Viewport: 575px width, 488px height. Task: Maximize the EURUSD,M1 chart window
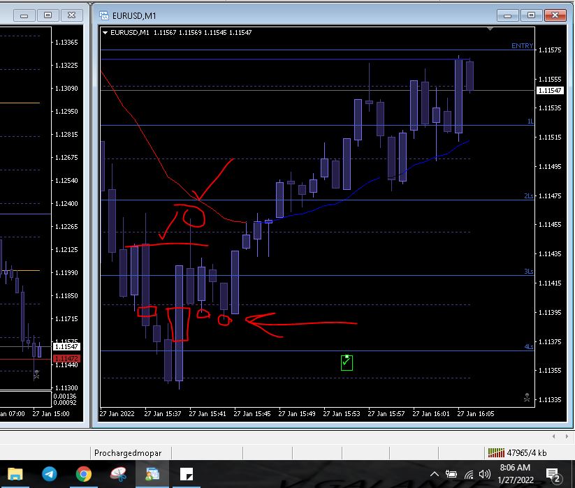(x=531, y=15)
